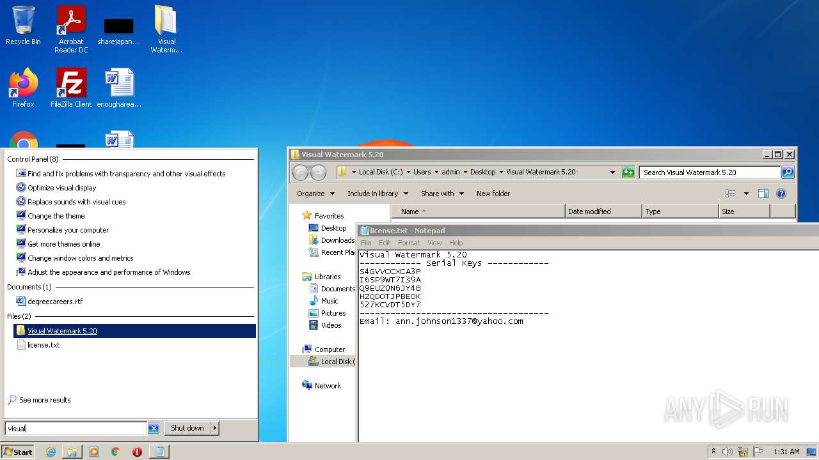Click the search magnifier button in Explorer
The height and width of the screenshot is (460, 819).
pyautogui.click(x=788, y=172)
